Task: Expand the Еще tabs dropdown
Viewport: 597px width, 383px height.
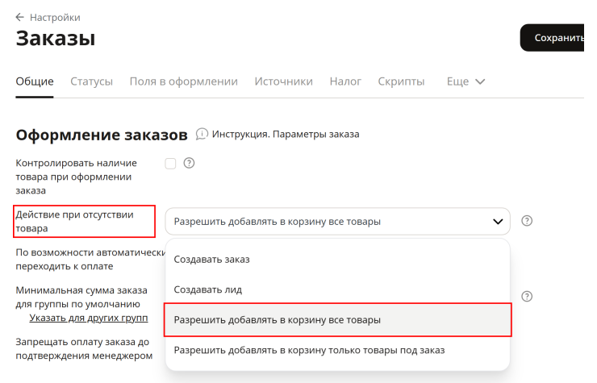Action: pyautogui.click(x=465, y=81)
